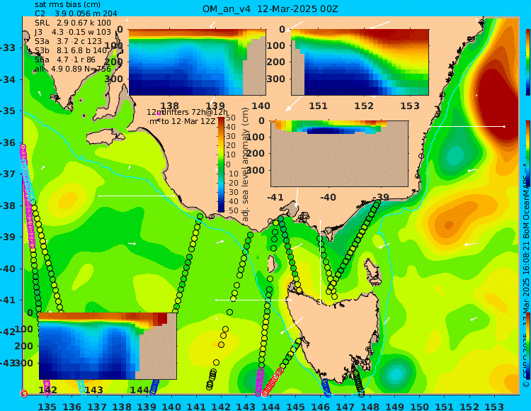Click the red circle marker at the map's bottom-left corner
This screenshot has width=531, height=411.
(23, 393)
